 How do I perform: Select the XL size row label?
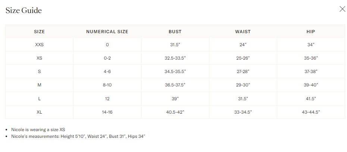[40, 112]
